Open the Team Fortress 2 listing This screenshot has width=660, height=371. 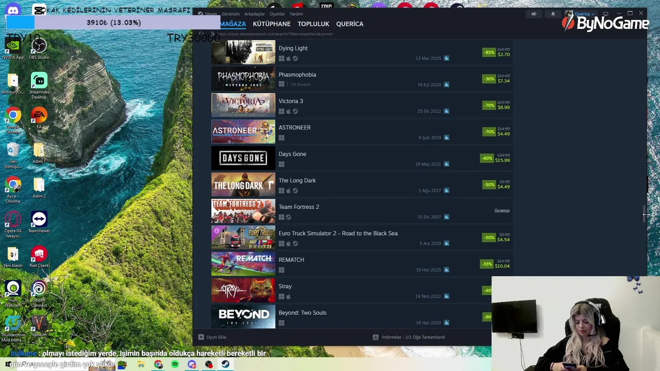tap(361, 211)
